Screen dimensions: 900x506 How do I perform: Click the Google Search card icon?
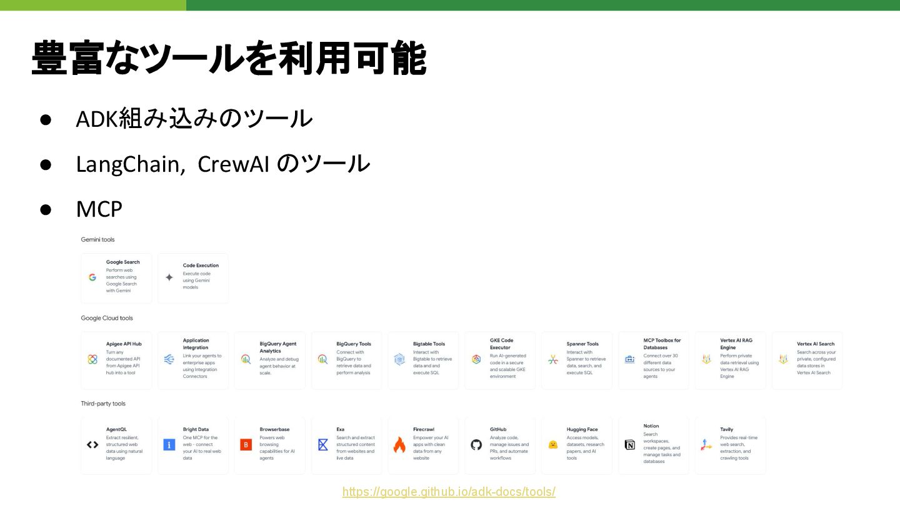(92, 277)
